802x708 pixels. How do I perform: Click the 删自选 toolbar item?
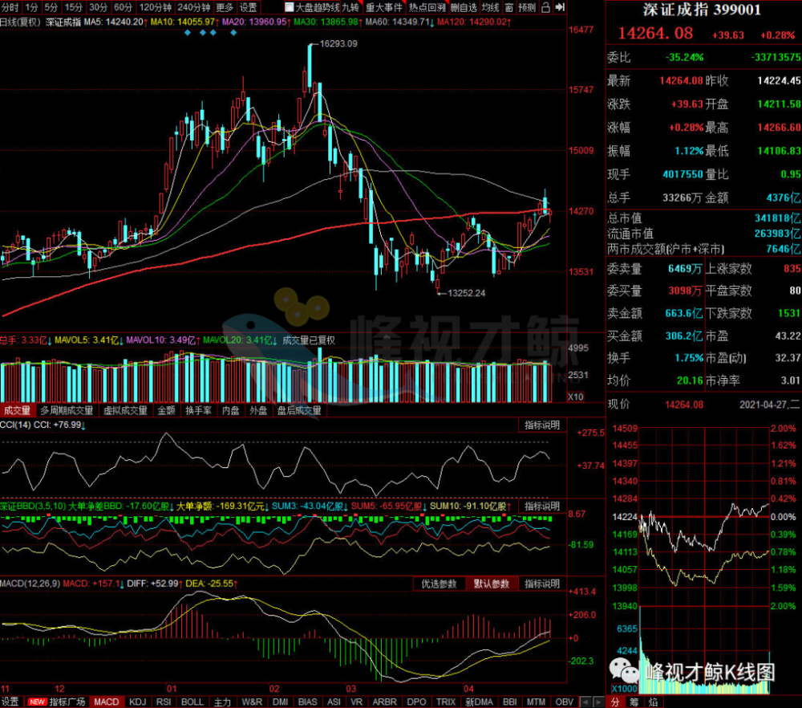point(464,7)
